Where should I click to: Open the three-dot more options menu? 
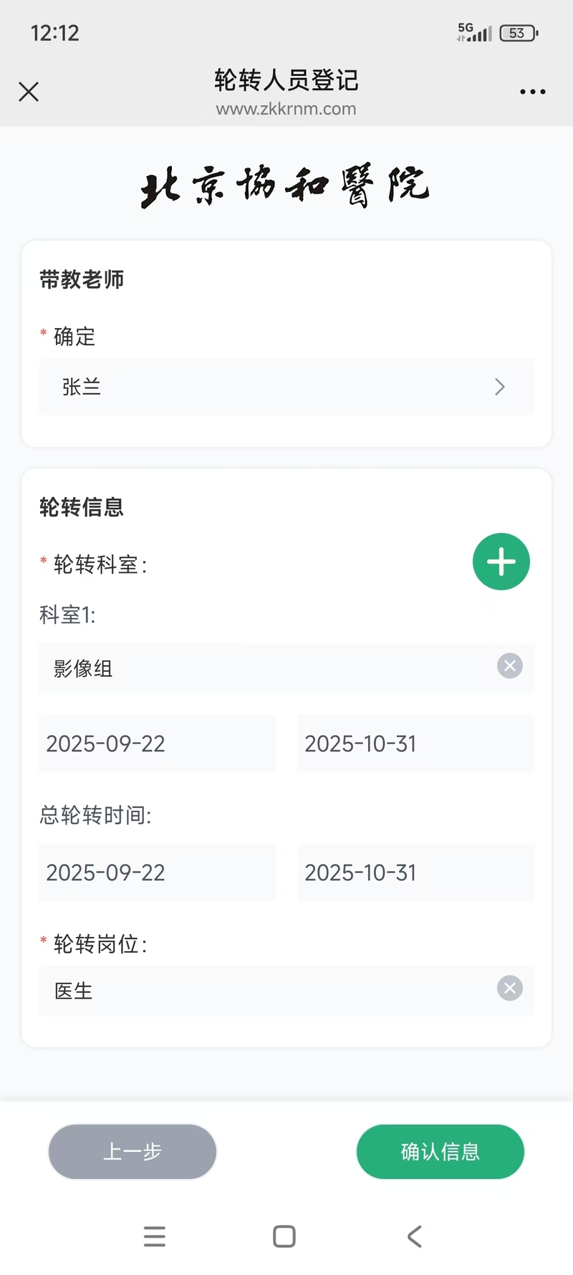coord(532,92)
